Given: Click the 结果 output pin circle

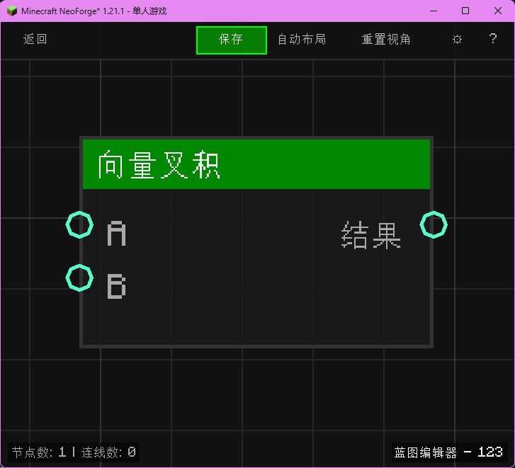Looking at the screenshot, I should (434, 225).
